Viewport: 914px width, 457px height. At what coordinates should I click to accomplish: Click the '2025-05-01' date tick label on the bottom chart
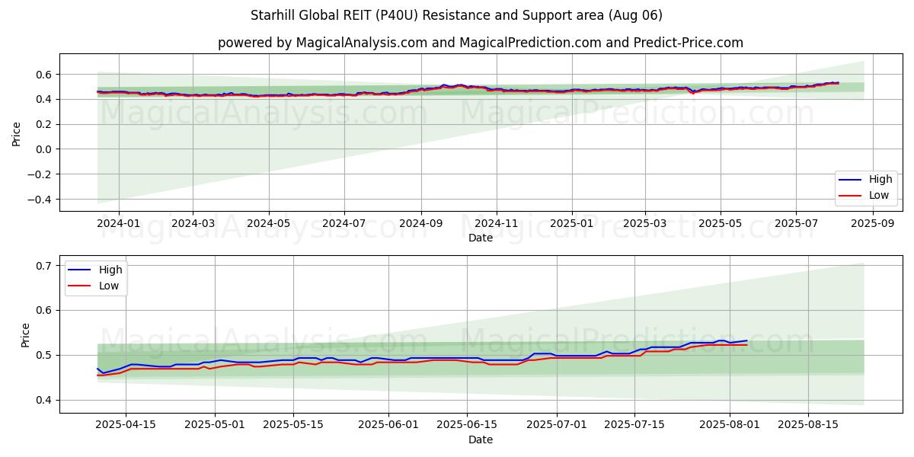click(214, 426)
